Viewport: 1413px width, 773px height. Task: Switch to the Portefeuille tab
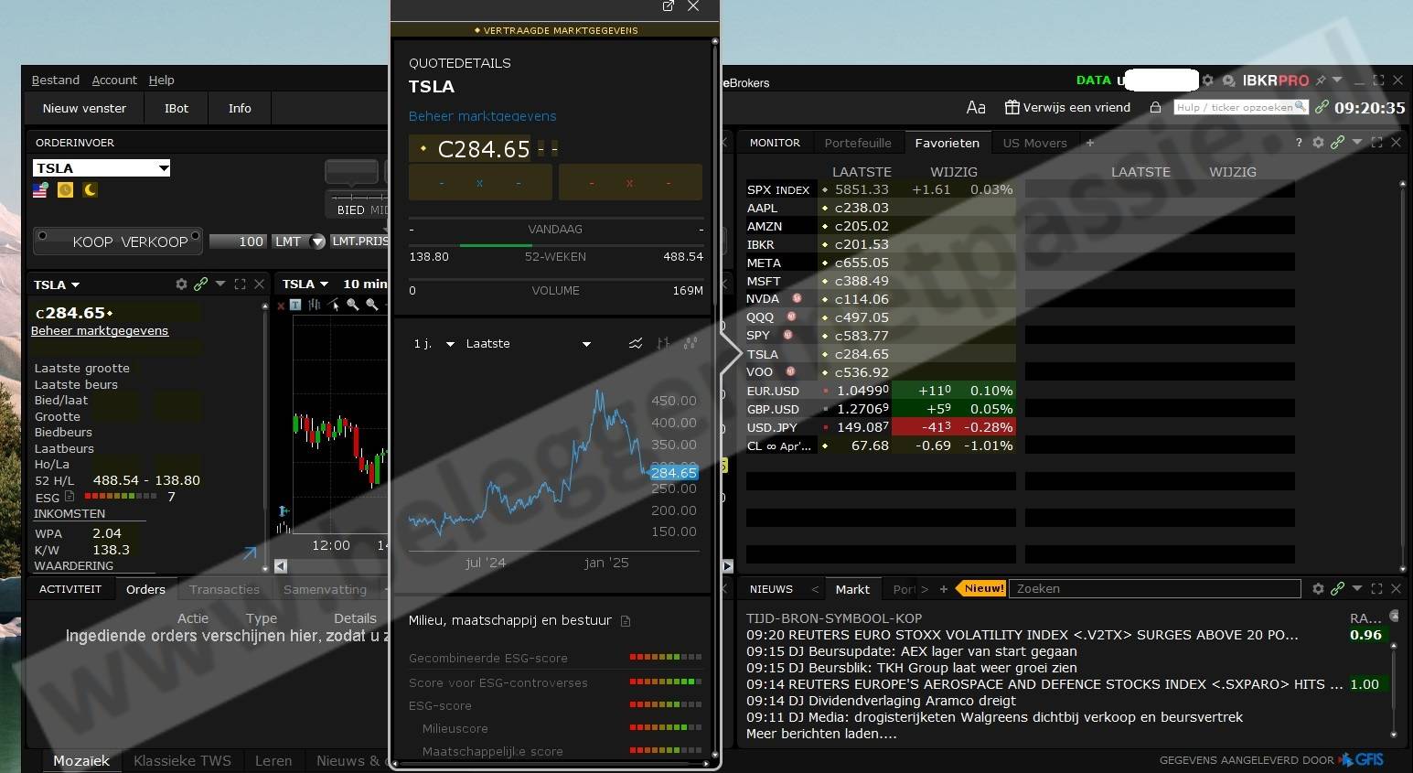[857, 143]
